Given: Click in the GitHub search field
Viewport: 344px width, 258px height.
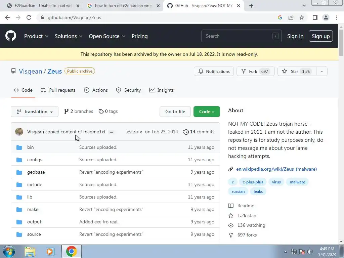Looking at the screenshot, I should [x=241, y=36].
